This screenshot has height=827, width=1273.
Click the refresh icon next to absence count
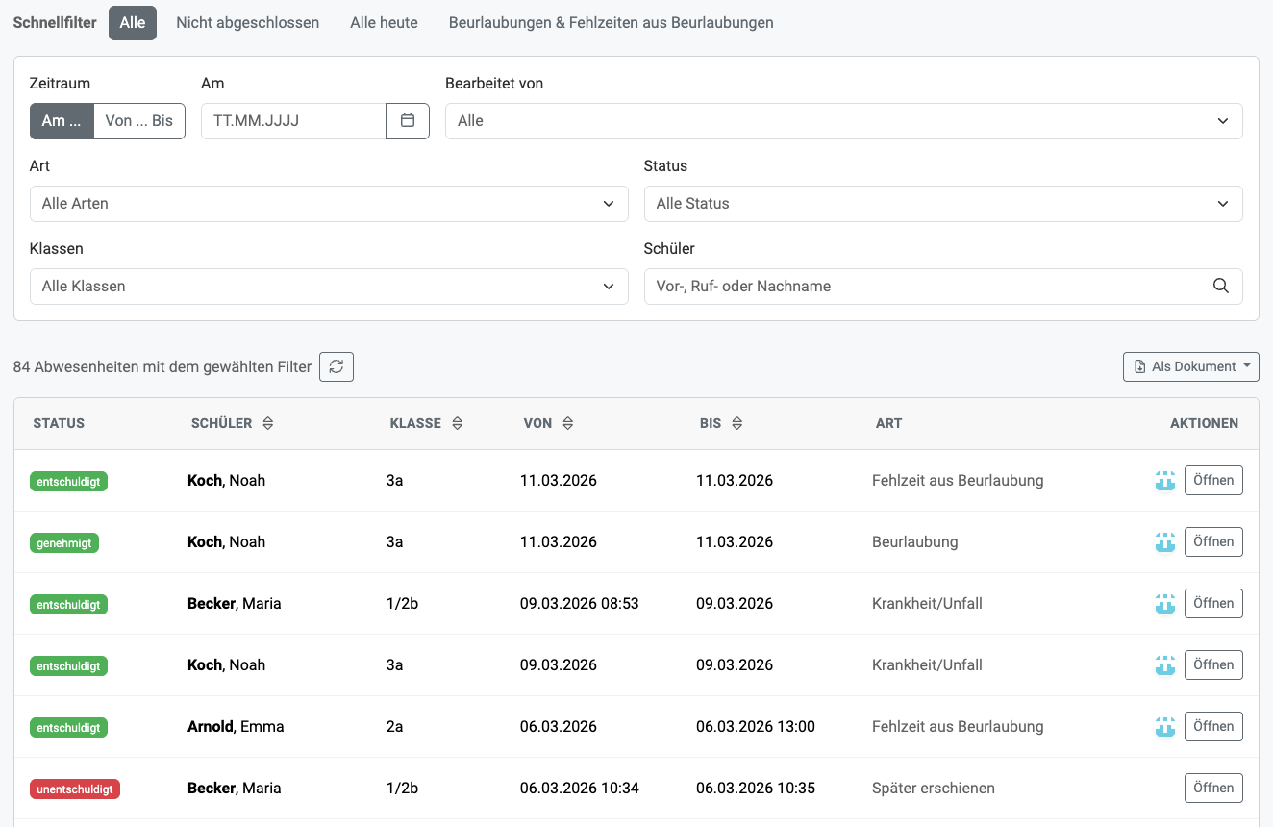point(337,366)
